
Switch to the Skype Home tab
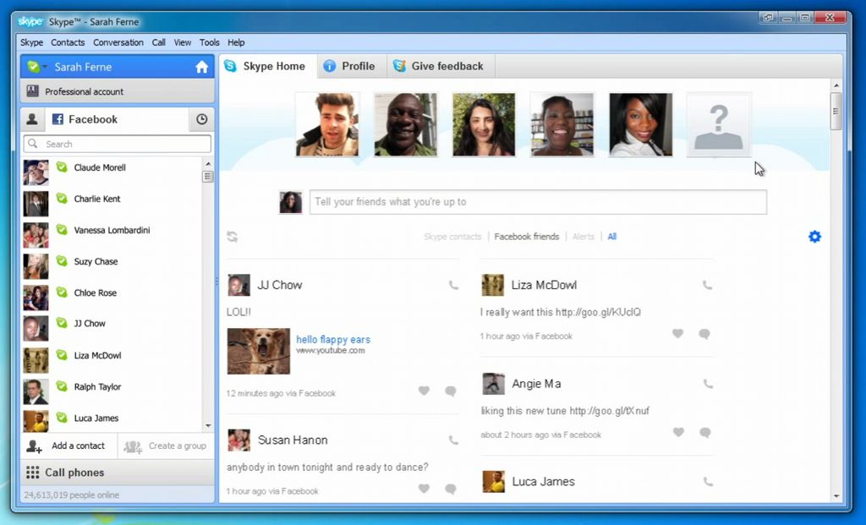point(268,66)
